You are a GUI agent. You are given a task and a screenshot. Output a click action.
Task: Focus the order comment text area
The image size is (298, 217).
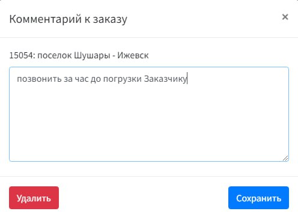(149, 114)
